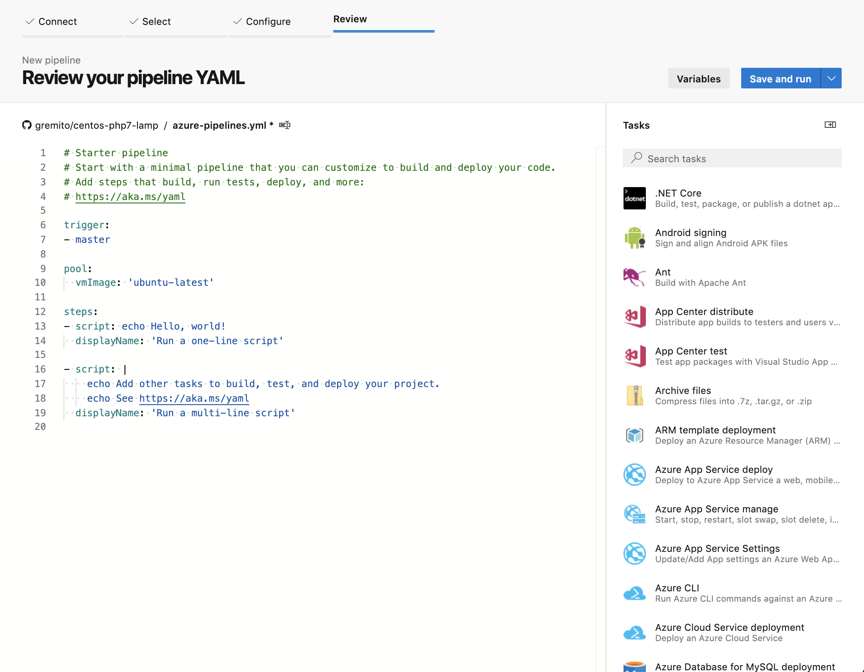Select the Android signing robot icon
This screenshot has width=864, height=672.
coord(634,238)
